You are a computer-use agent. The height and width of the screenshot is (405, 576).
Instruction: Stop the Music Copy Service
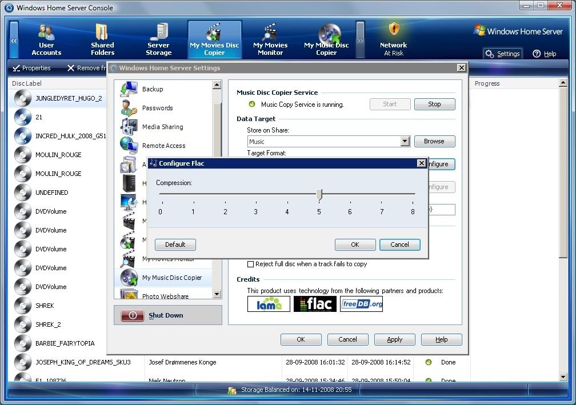tap(434, 105)
